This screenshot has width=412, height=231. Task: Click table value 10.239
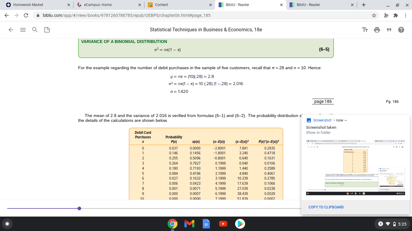(x=243, y=179)
